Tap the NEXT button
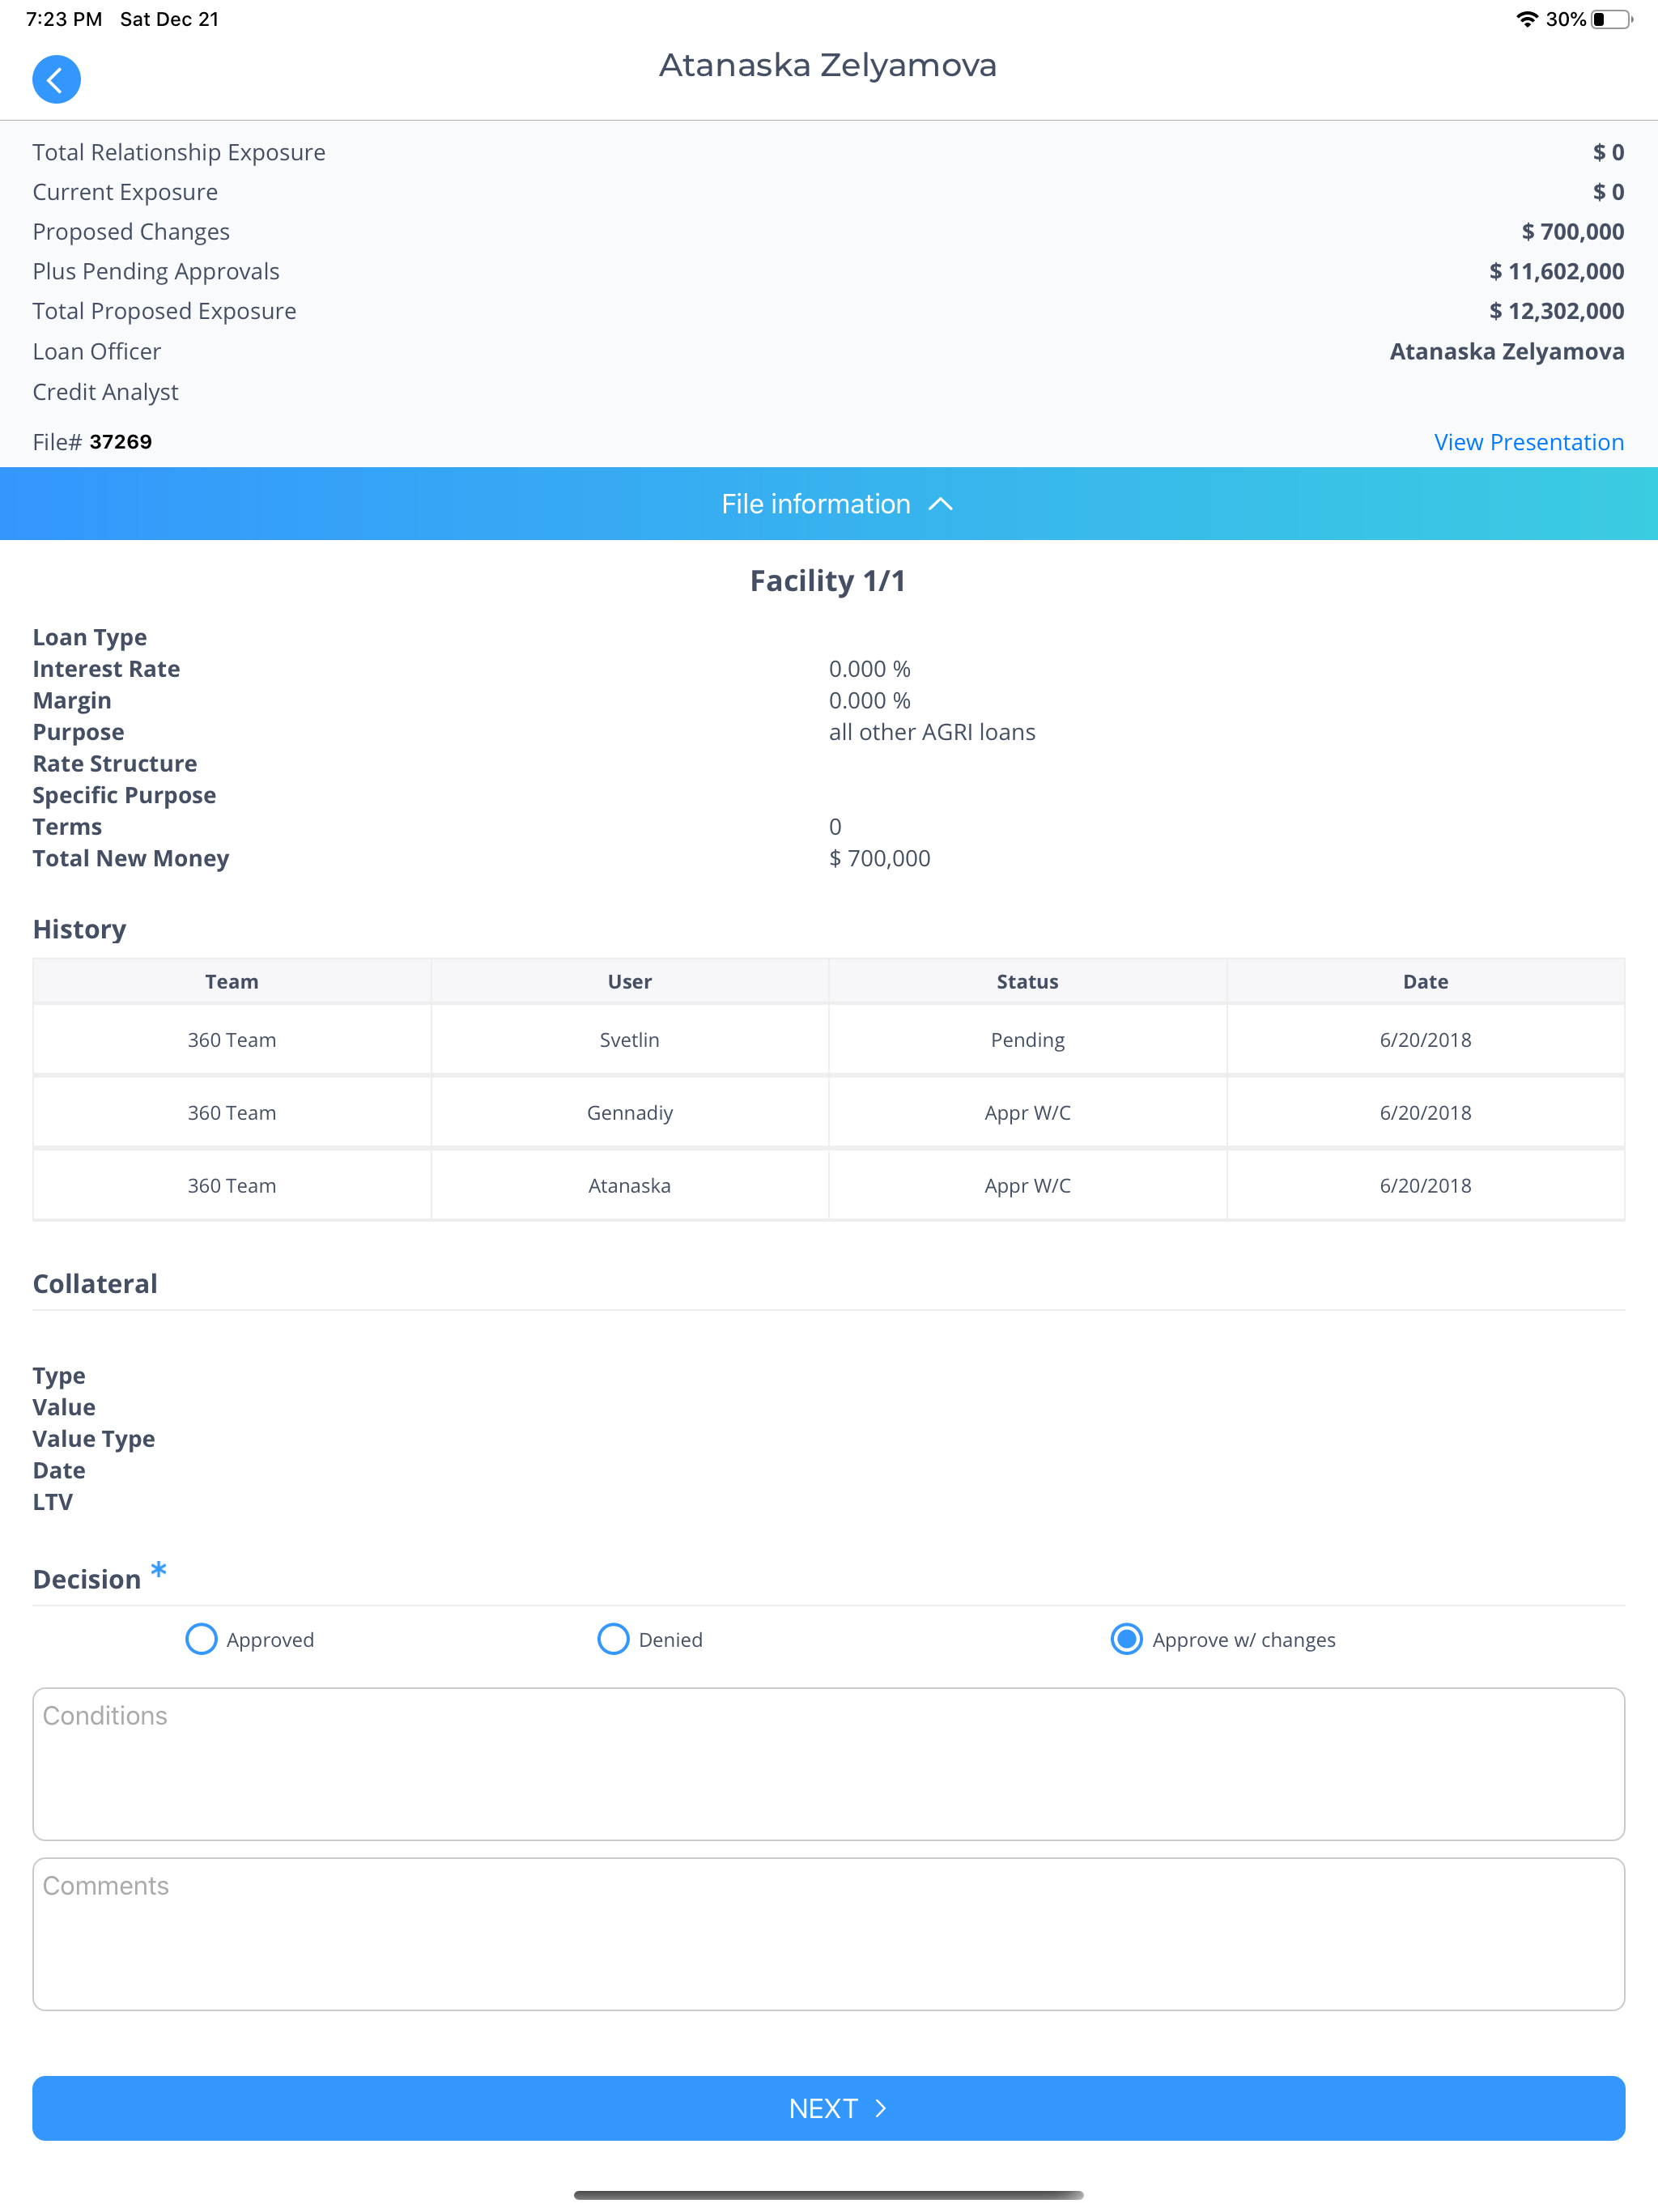1658x2212 pixels. pos(829,2108)
